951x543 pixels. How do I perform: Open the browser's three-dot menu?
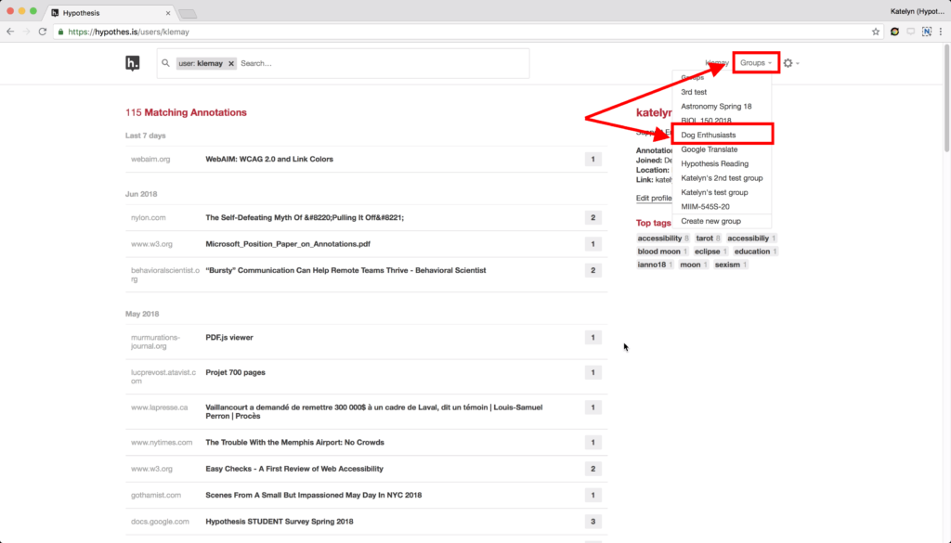point(941,32)
